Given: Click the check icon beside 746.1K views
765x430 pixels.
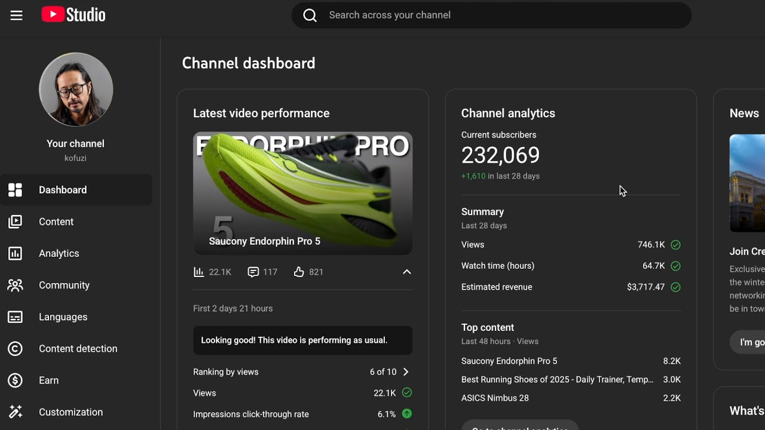Looking at the screenshot, I should pyautogui.click(x=675, y=245).
